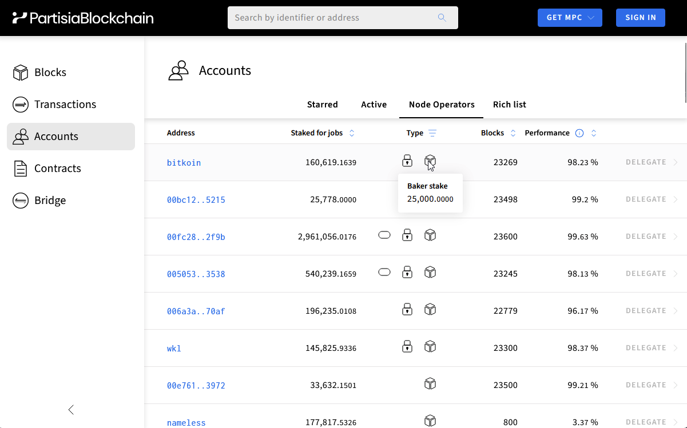
Task: Click DELEGATE for the 005053..3538 row
Action: coord(646,274)
